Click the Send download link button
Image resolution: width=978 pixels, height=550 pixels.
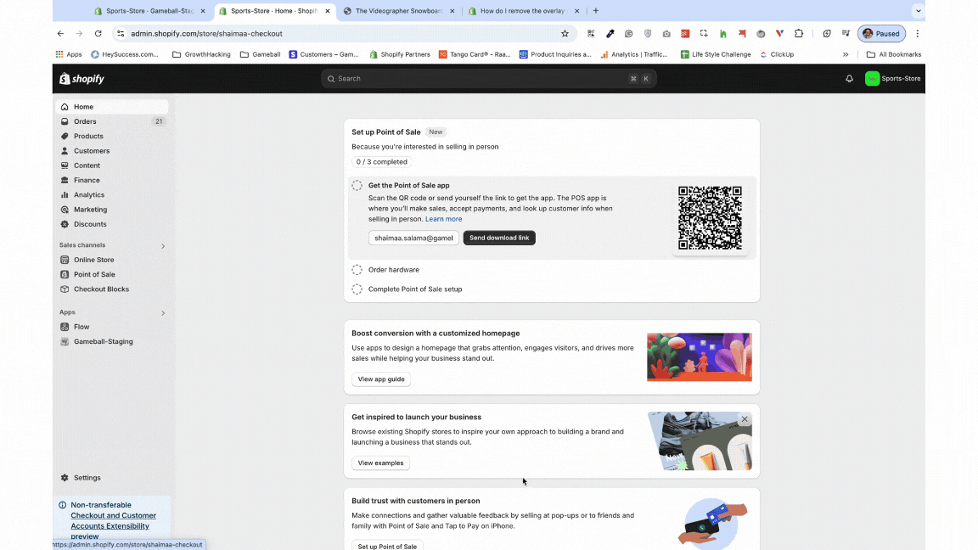498,238
